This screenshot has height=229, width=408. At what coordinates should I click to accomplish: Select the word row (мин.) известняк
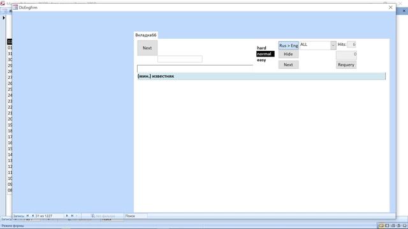[x=261, y=76]
